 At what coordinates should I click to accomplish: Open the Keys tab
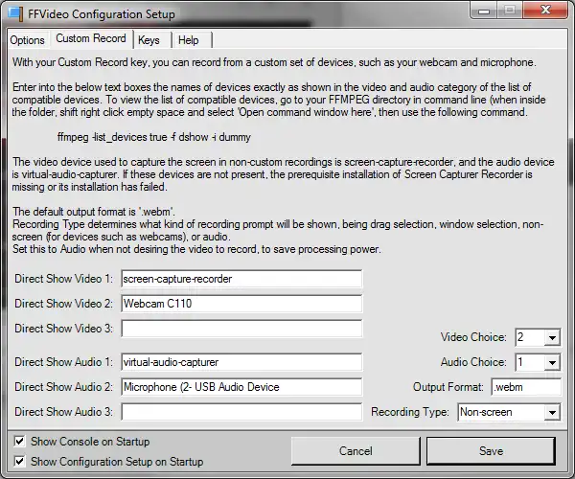click(x=149, y=40)
